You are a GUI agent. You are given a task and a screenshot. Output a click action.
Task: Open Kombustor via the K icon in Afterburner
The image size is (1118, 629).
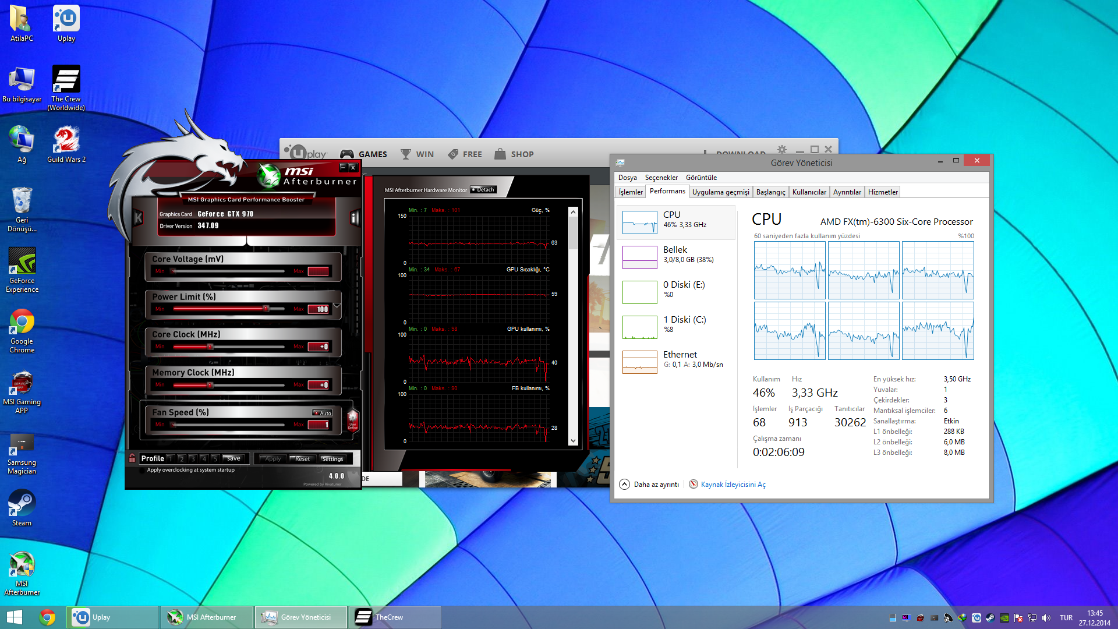point(139,218)
